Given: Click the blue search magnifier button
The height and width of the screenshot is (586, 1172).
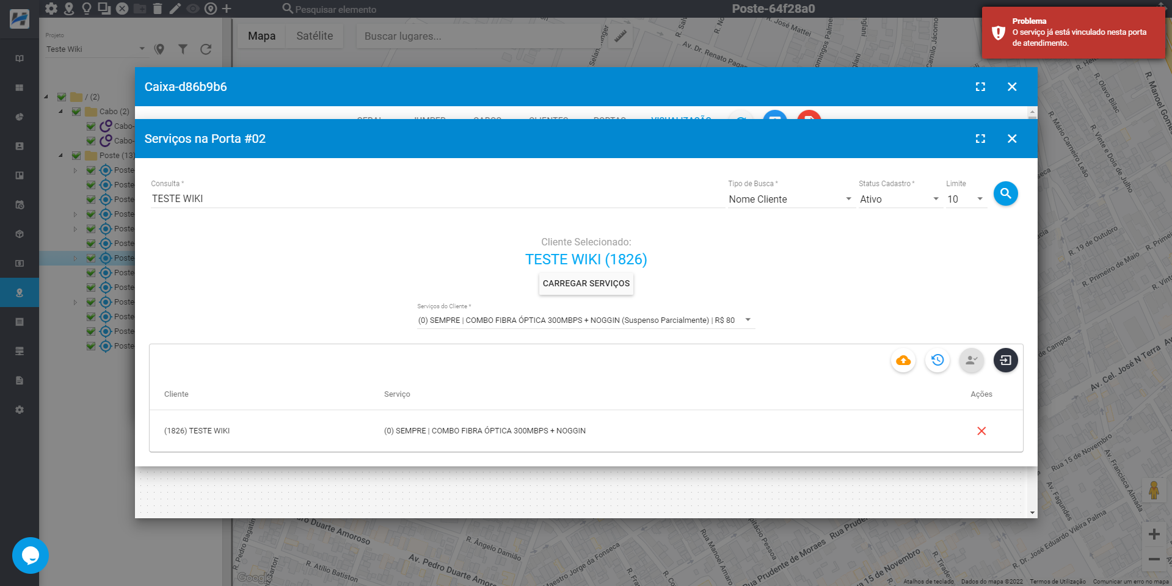Looking at the screenshot, I should pos(1005,194).
